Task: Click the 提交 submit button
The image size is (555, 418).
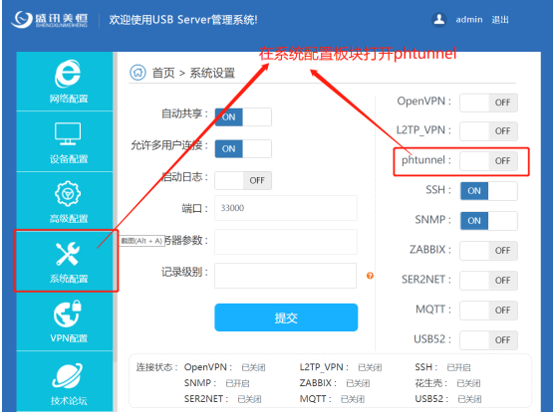Action: pyautogui.click(x=286, y=317)
